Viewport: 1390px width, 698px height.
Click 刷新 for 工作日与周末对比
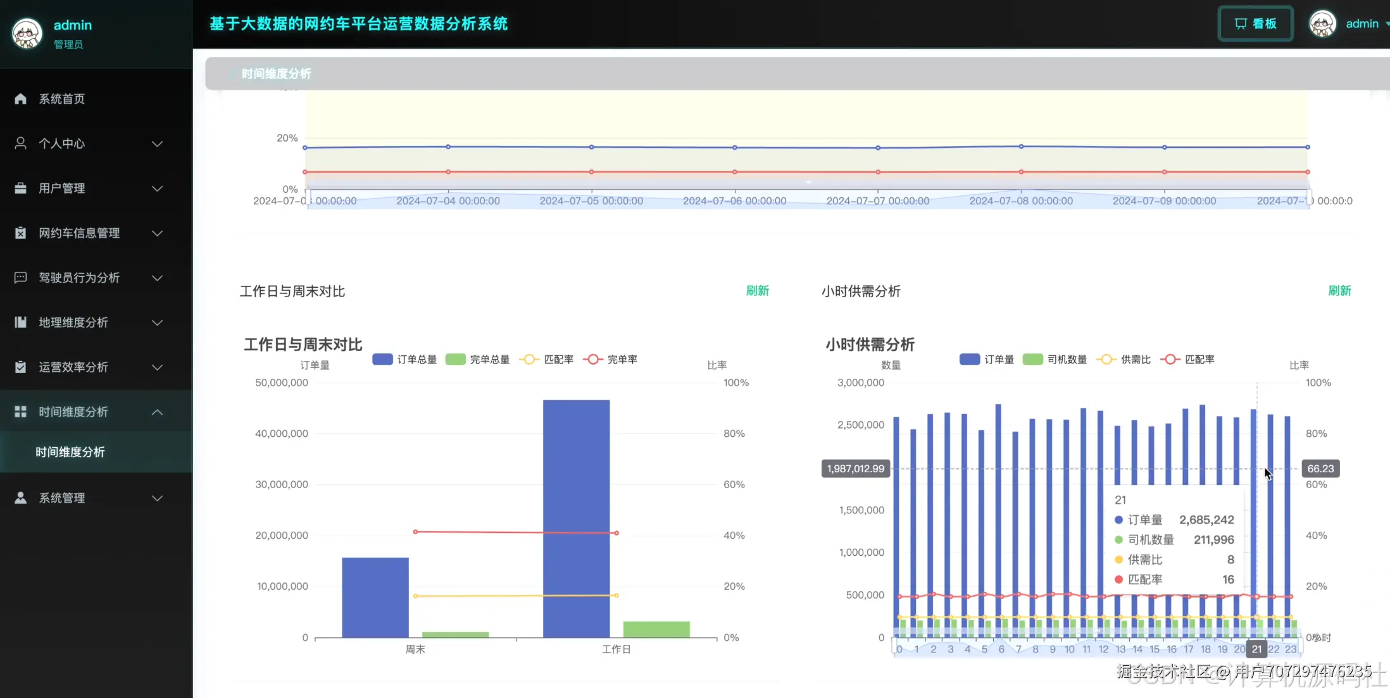click(x=757, y=291)
